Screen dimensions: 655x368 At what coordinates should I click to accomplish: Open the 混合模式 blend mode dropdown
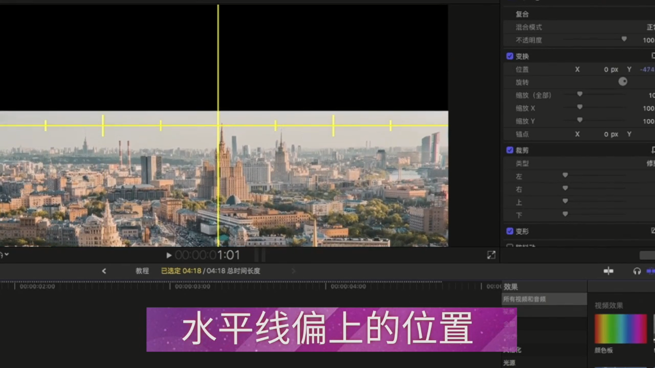coord(648,27)
